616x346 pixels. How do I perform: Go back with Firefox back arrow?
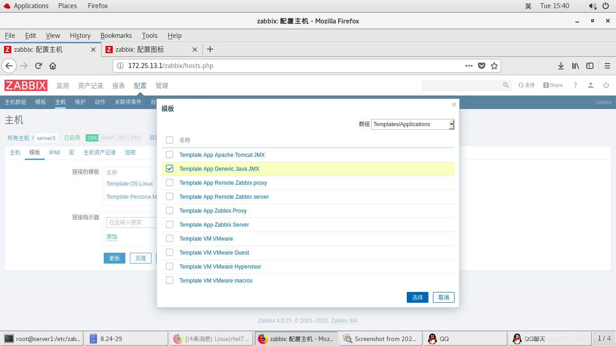point(9,66)
